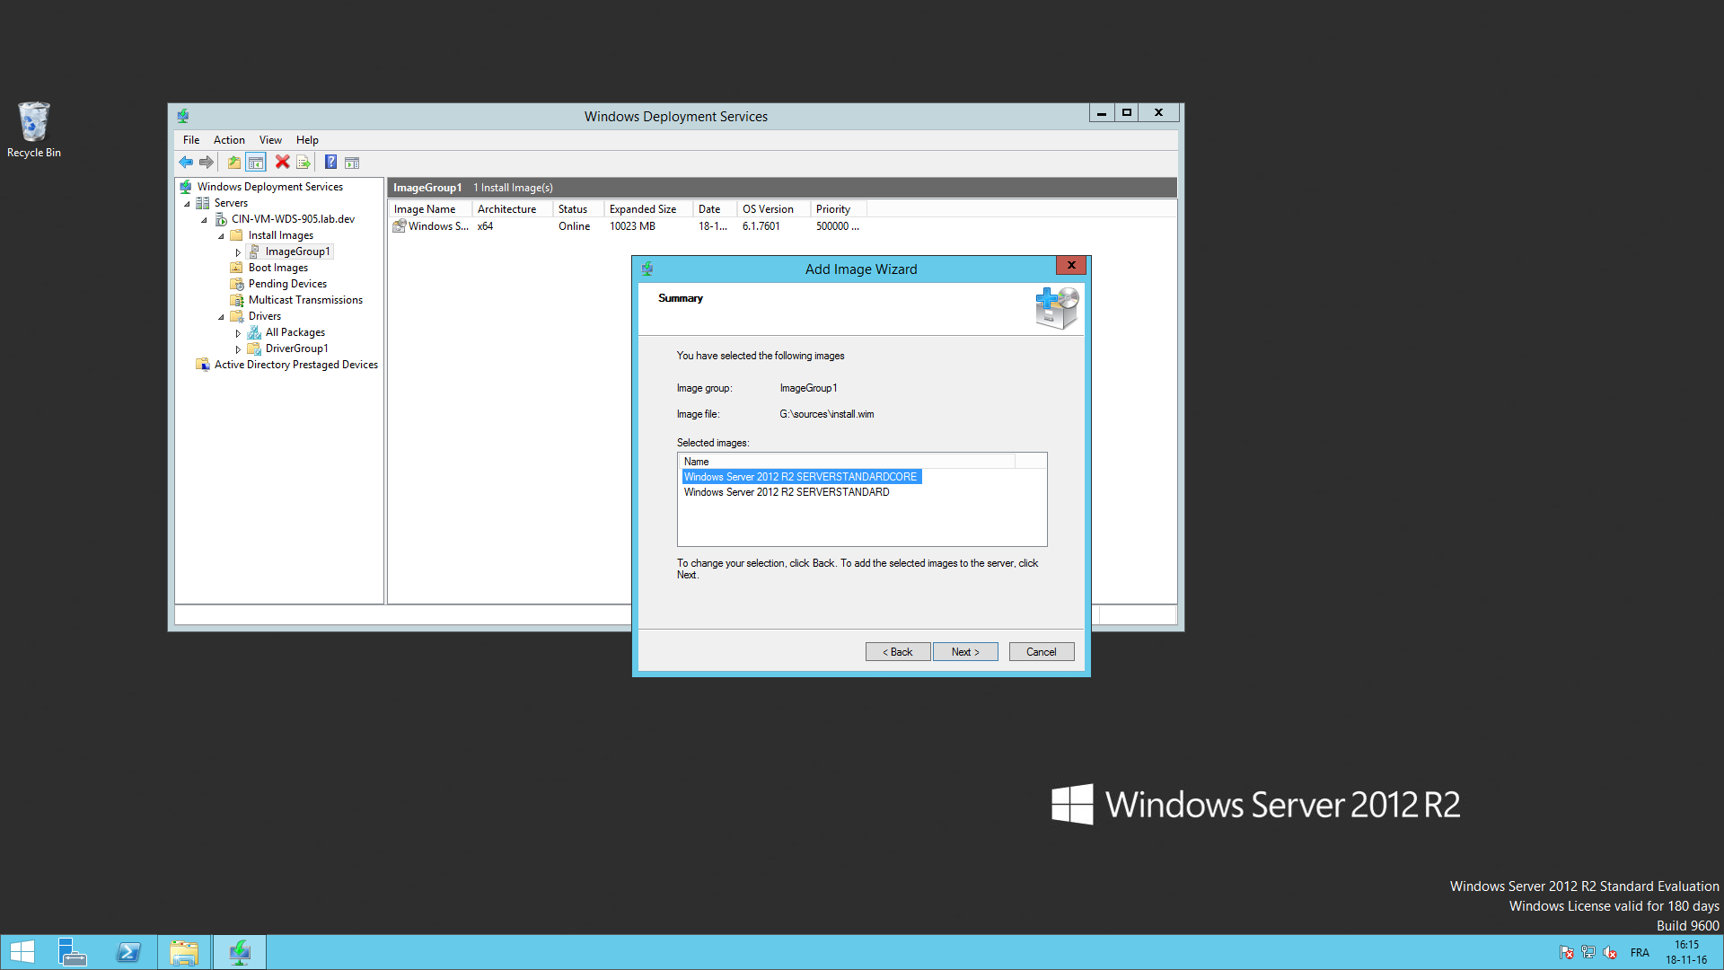The height and width of the screenshot is (970, 1724).
Task: Click the Back button in the wizard
Action: pyautogui.click(x=898, y=652)
